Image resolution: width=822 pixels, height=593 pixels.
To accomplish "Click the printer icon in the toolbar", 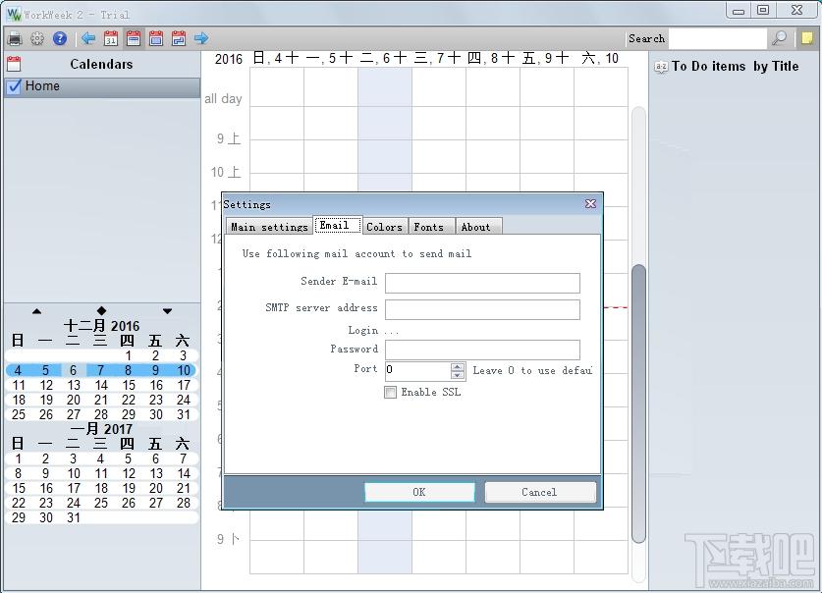I will coord(15,38).
